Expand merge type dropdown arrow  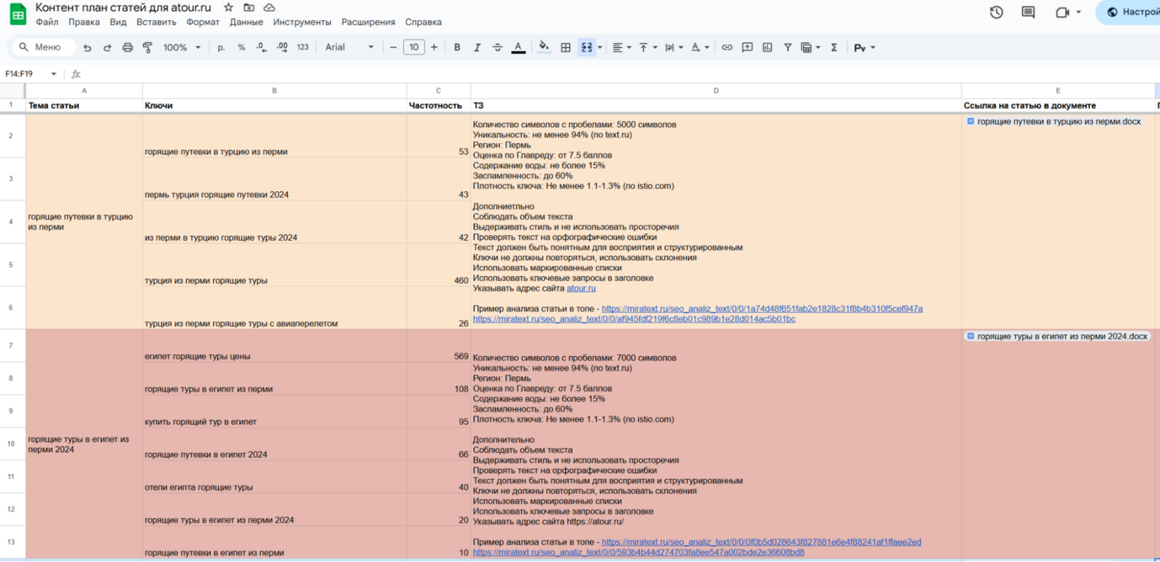click(600, 48)
